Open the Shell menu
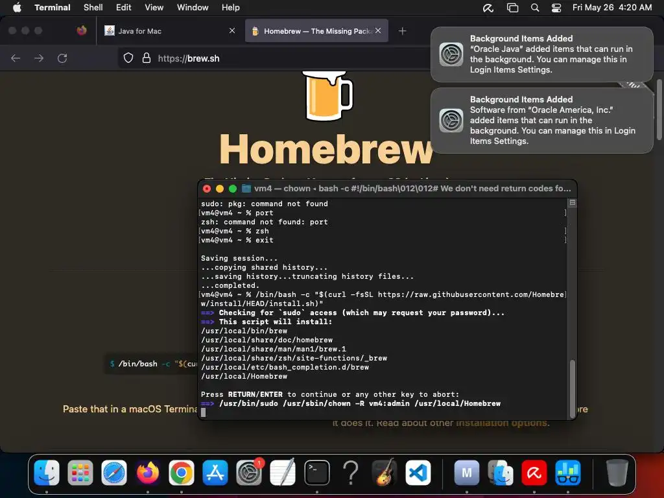This screenshot has height=498, width=664. point(93,7)
